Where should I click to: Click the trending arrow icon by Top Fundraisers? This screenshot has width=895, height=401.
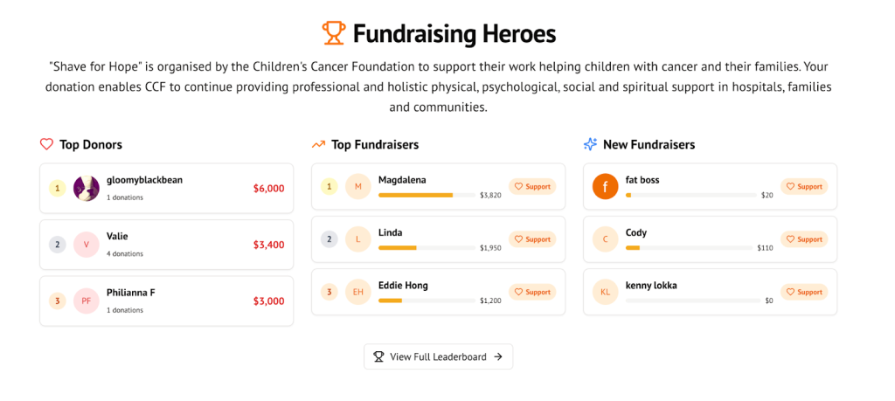318,144
